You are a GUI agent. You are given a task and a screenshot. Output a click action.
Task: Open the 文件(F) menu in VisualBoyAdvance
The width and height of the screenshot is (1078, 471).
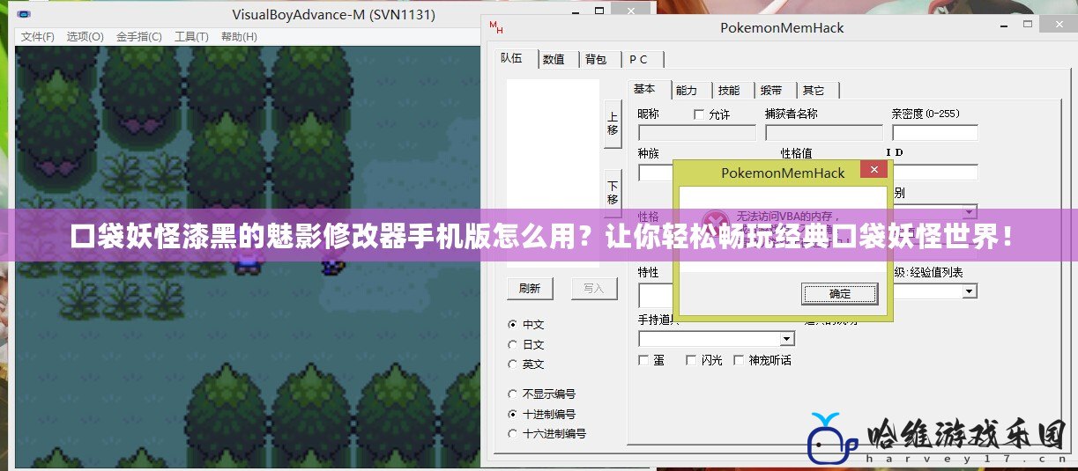tap(38, 36)
